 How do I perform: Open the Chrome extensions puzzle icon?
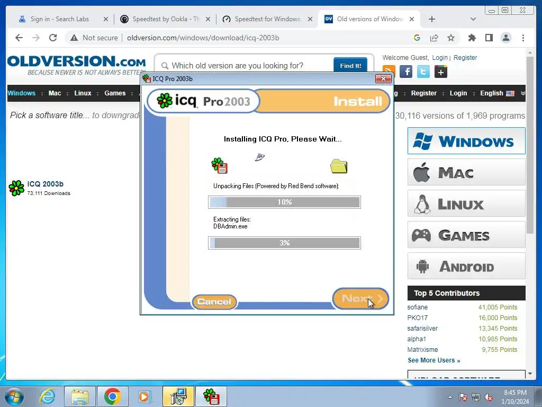click(472, 38)
